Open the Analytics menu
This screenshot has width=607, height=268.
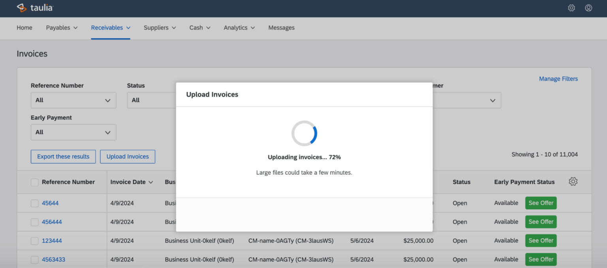239,28
